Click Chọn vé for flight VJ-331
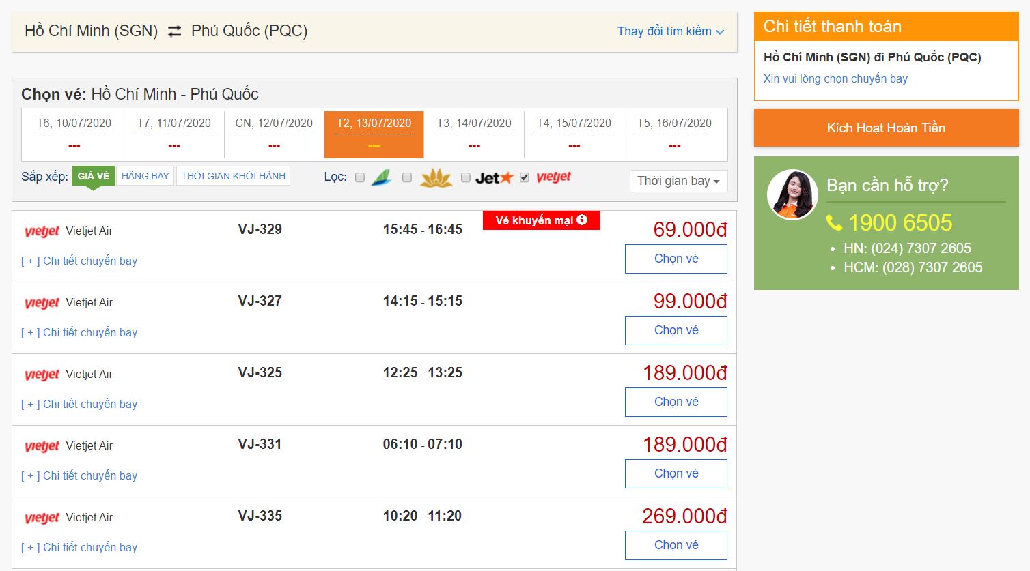1030x571 pixels. pos(676,473)
